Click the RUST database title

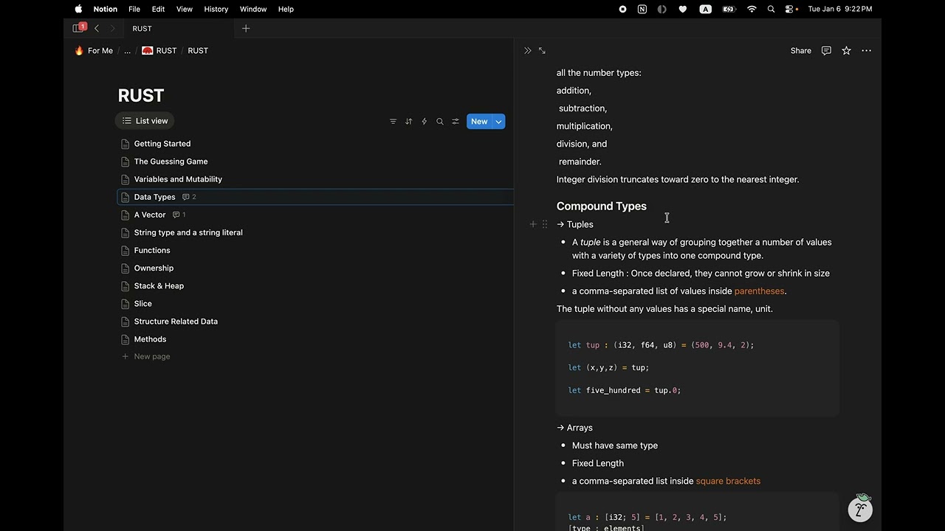coord(141,95)
